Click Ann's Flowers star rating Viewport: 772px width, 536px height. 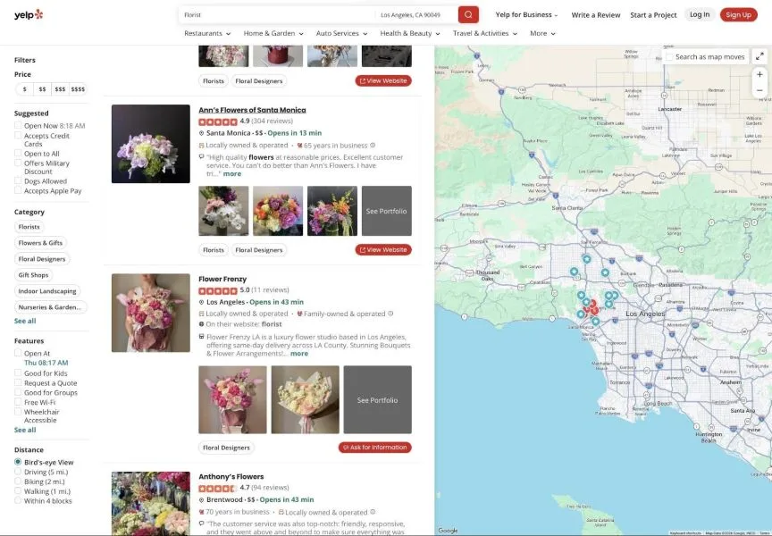[218, 121]
